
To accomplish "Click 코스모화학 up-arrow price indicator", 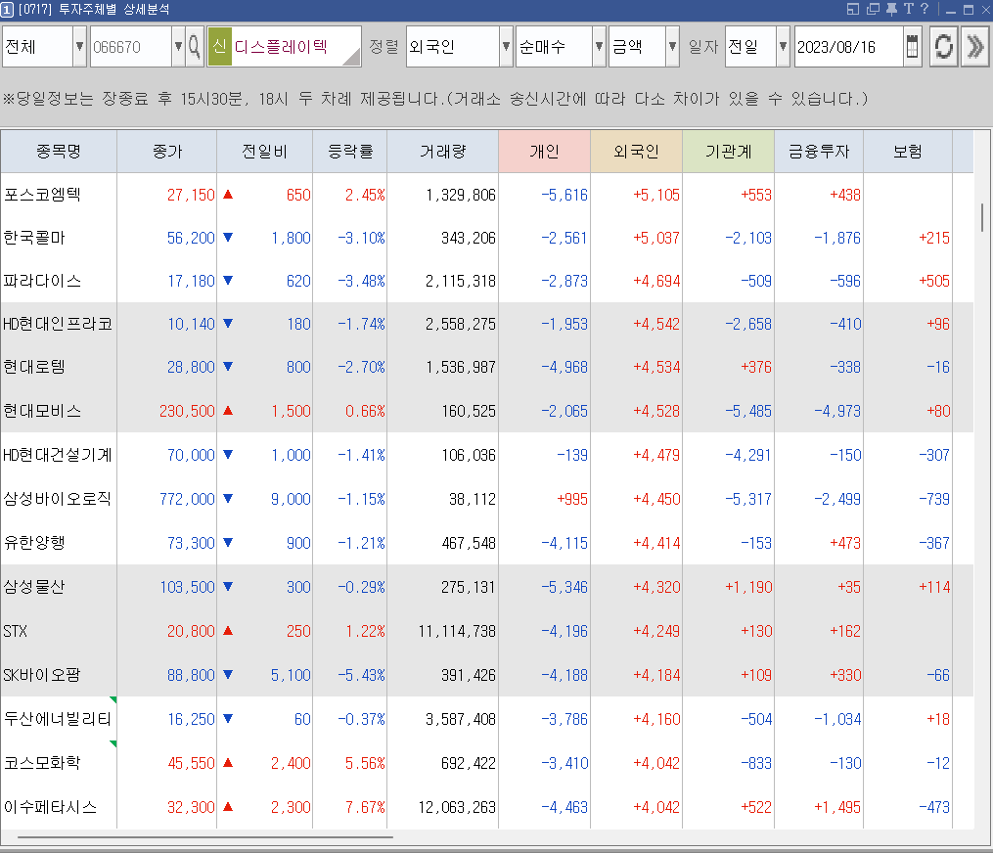I will pos(228,762).
